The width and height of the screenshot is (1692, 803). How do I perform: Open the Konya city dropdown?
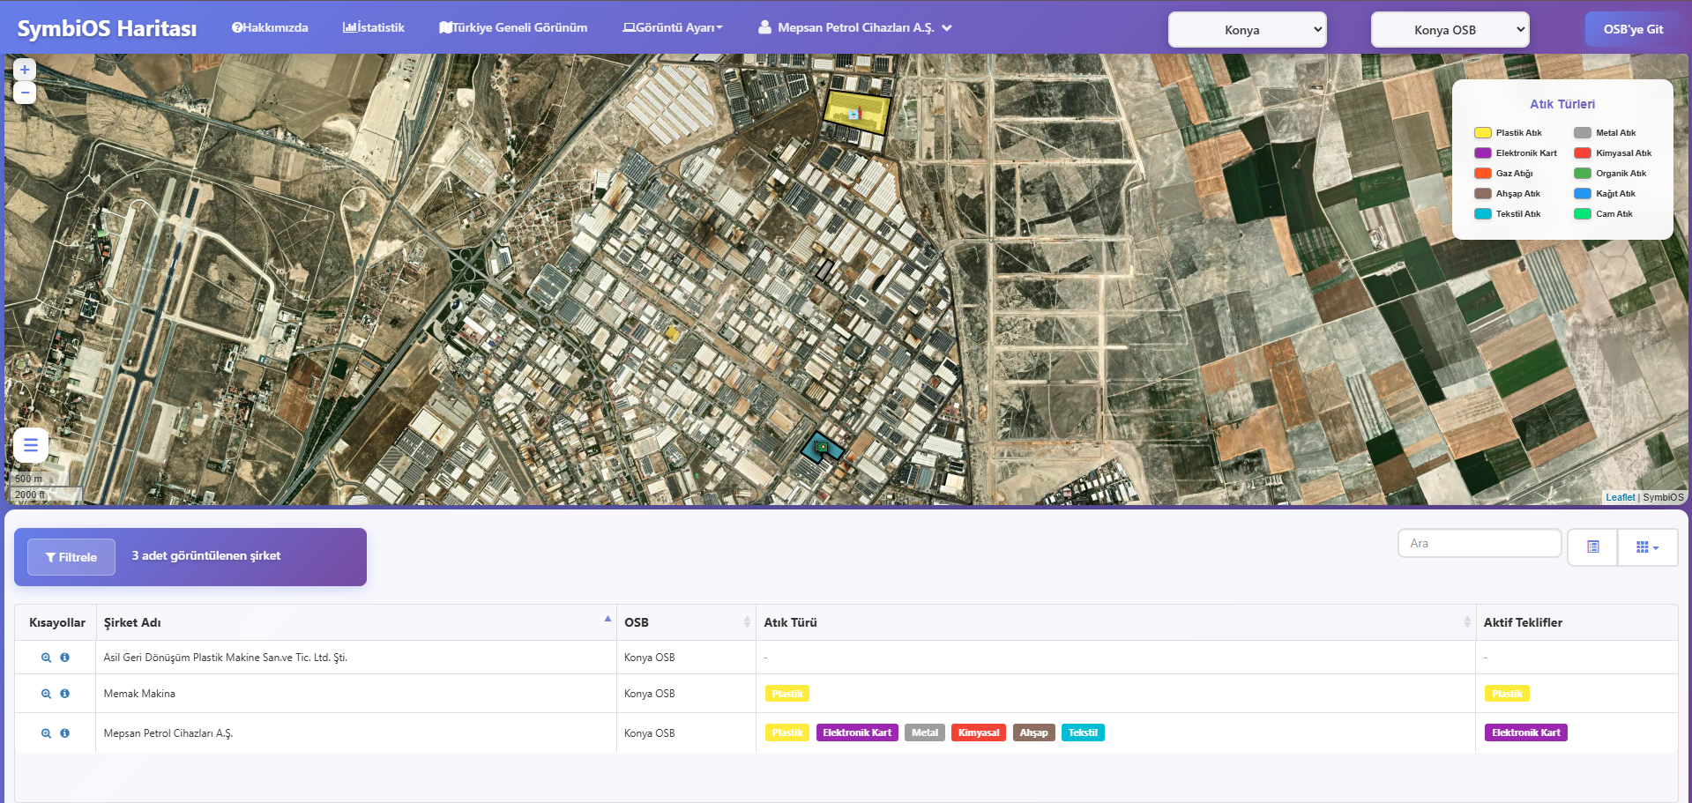pyautogui.click(x=1247, y=30)
